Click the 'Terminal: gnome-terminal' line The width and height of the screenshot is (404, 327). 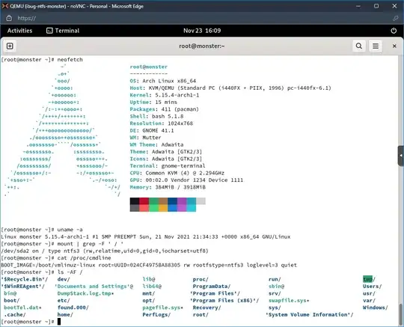tap(168, 166)
